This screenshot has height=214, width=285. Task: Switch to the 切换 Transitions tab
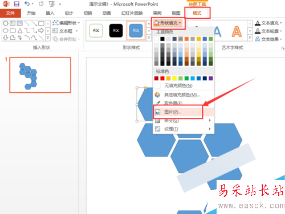[x=88, y=13]
